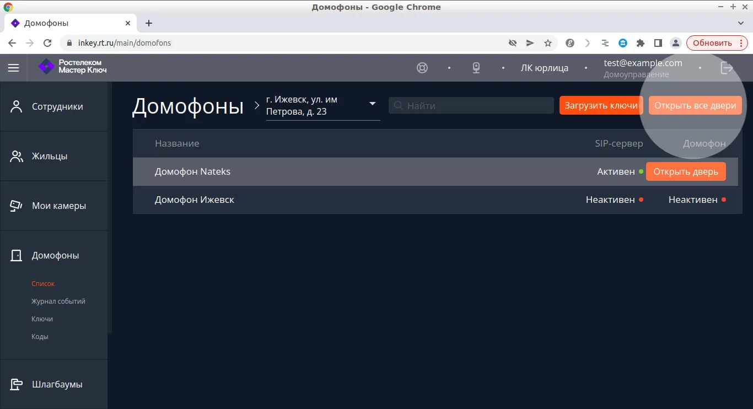
Task: Click the Ростелеком Мастер Ключ logo
Action: pyautogui.click(x=72, y=67)
